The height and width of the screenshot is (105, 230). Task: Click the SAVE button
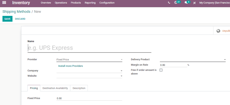click(x=7, y=19)
